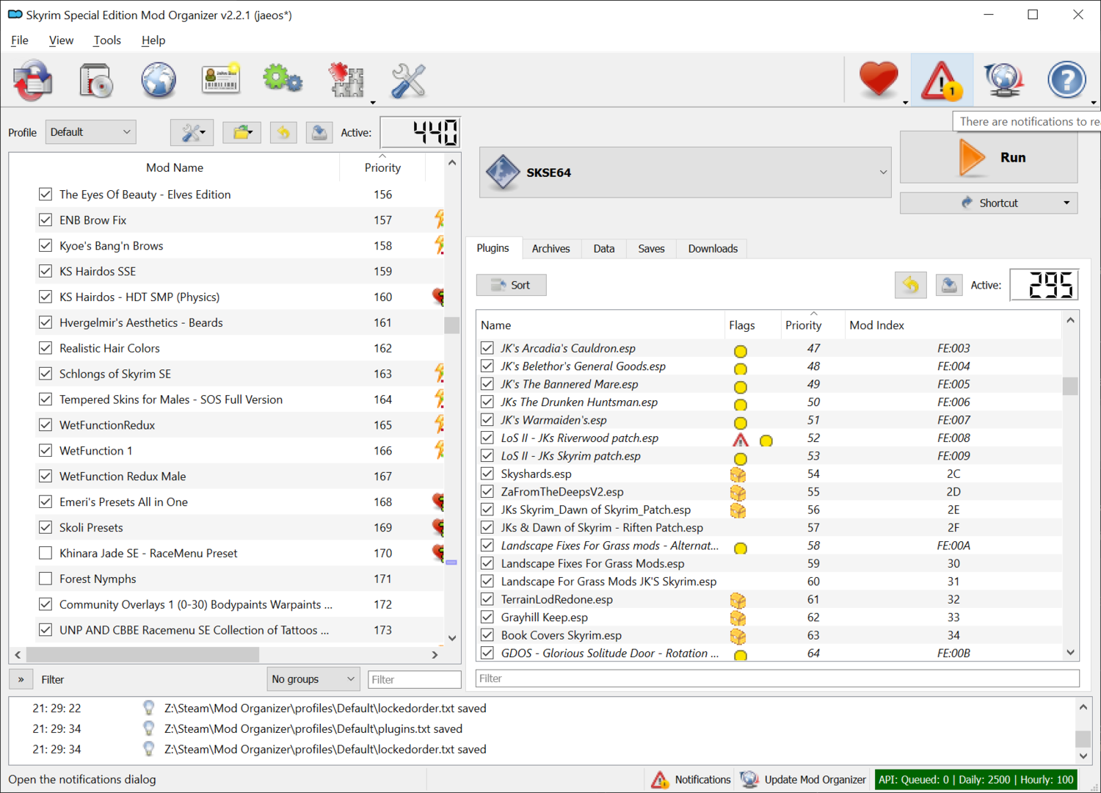This screenshot has height=793, width=1101.
Task: Toggle the ZaFromTheDeepsV2.esp plugin checkbox
Action: pos(487,492)
